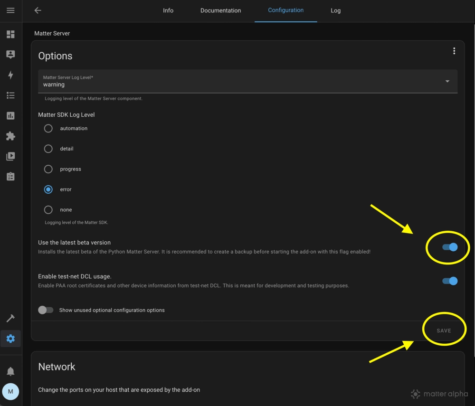Open the Options three-dot overflow menu

pyautogui.click(x=454, y=51)
